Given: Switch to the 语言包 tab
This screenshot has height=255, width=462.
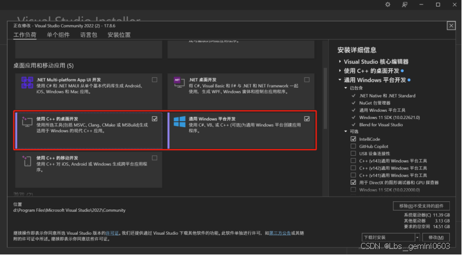Looking at the screenshot, I should (89, 35).
